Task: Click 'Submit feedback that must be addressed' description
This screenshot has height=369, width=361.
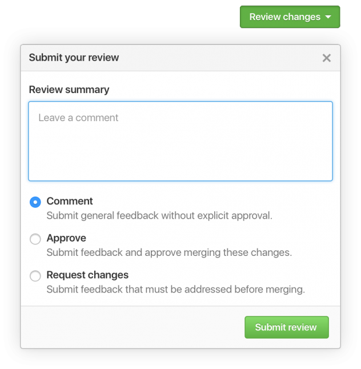Action: click(x=175, y=290)
